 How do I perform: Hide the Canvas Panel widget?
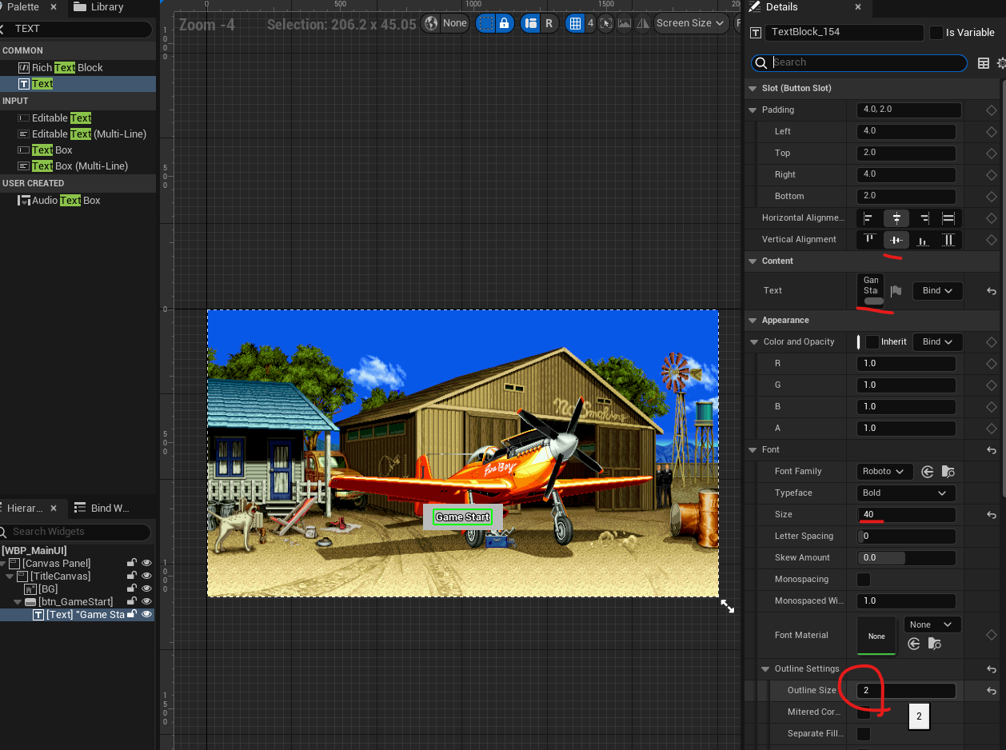[x=146, y=564]
